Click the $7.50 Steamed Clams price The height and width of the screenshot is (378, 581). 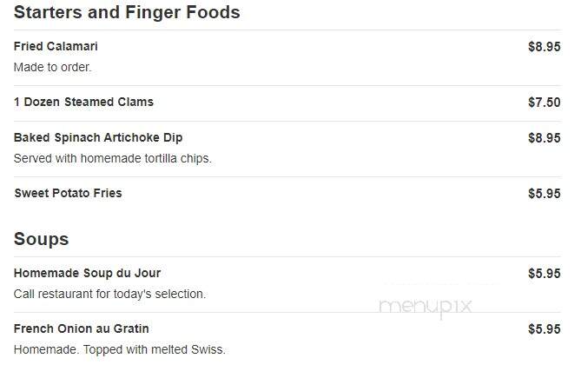tap(544, 103)
